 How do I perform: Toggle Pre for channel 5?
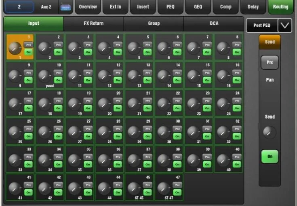[148, 45]
